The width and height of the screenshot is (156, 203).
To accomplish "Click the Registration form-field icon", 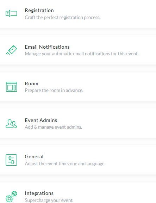I will click(x=11, y=13).
